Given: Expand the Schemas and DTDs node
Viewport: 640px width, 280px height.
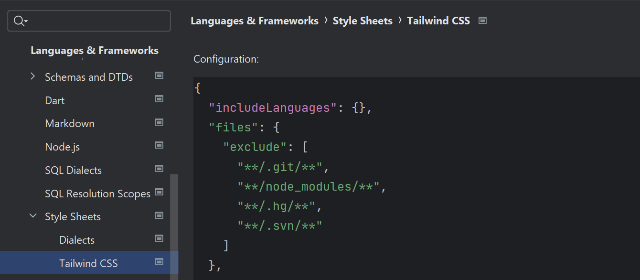Looking at the screenshot, I should (x=32, y=76).
